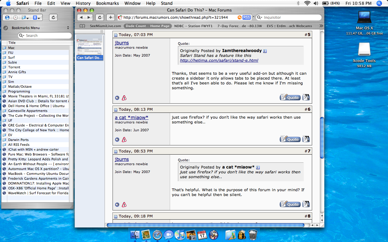Open the View menu
The width and height of the screenshot is (388, 242).
pyautogui.click(x=65, y=3)
